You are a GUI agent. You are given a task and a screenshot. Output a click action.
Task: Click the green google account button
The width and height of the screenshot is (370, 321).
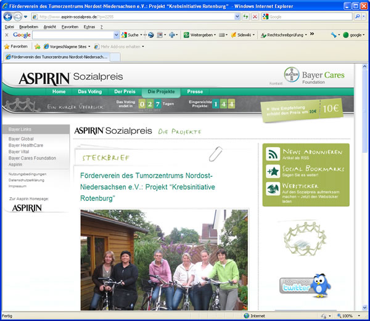354,35
